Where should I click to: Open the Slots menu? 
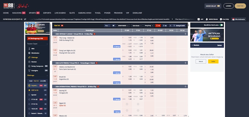[x=72, y=13]
